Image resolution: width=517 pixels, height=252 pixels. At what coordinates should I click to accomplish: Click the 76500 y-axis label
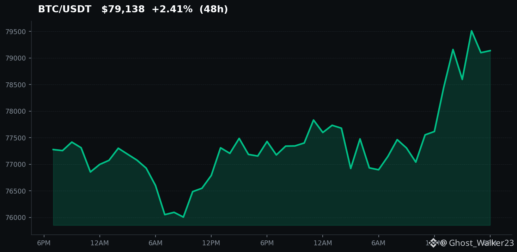pos(16,191)
